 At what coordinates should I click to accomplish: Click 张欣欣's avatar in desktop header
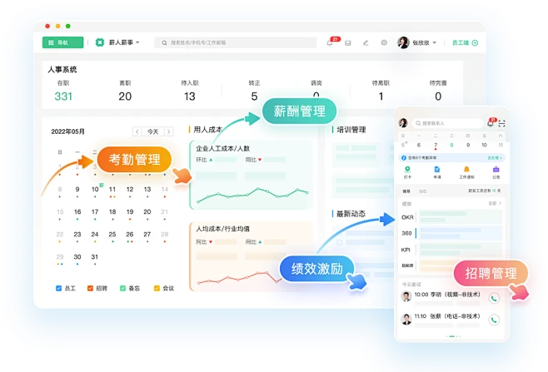point(403,42)
